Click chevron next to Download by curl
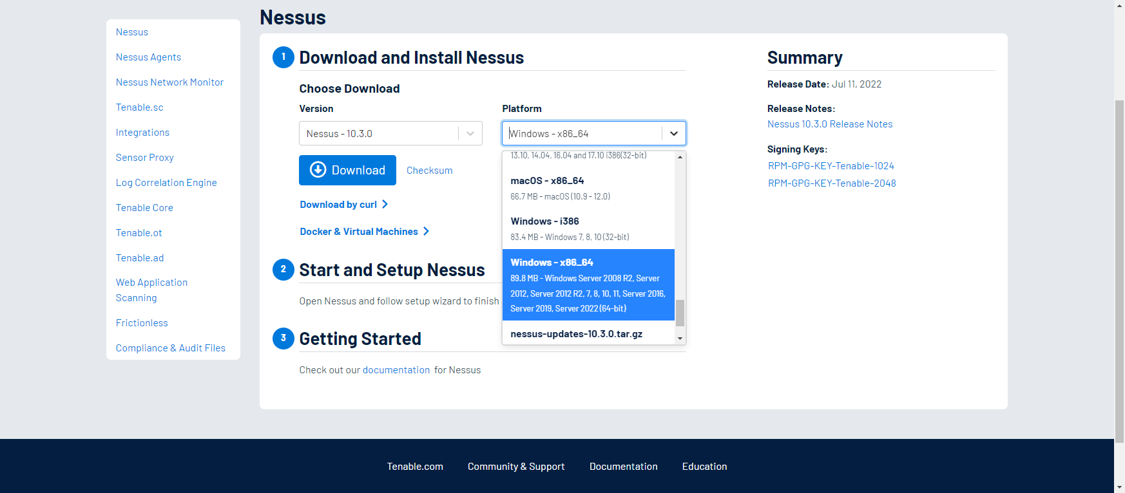 coord(385,204)
